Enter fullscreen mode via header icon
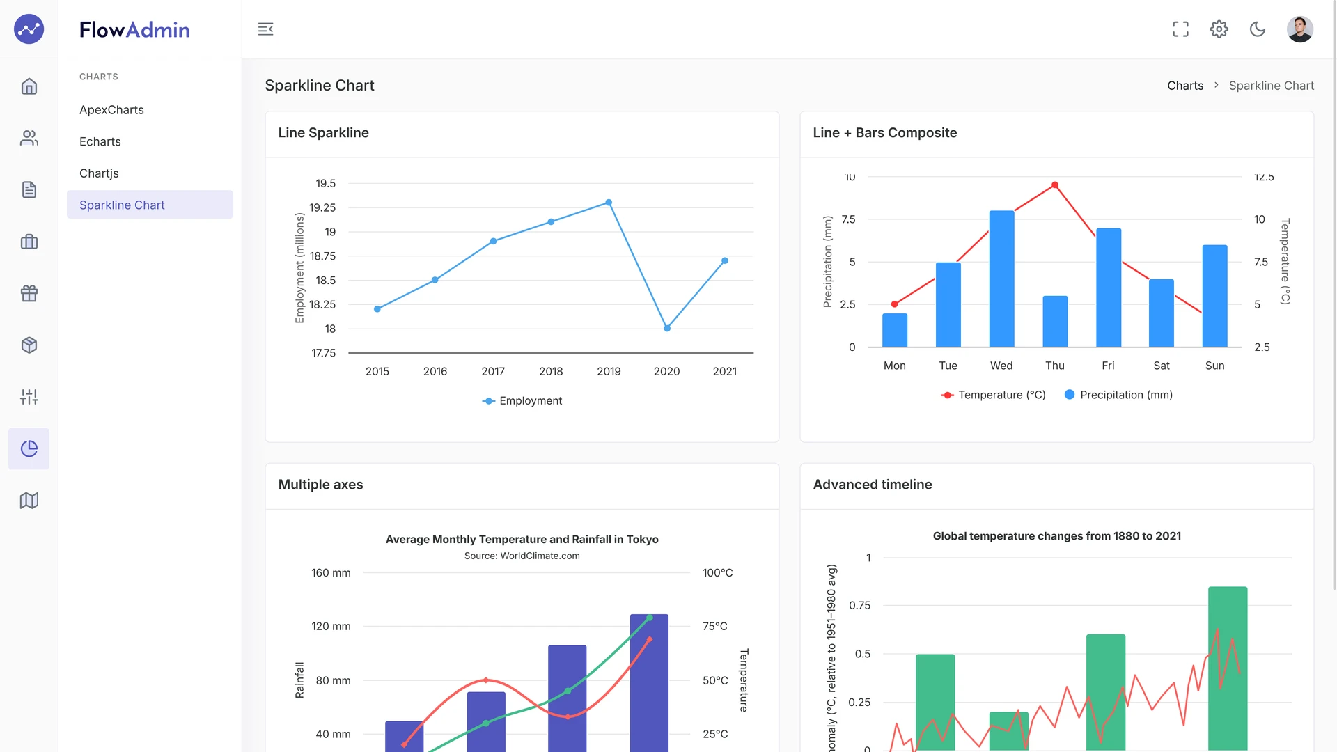 (x=1180, y=29)
